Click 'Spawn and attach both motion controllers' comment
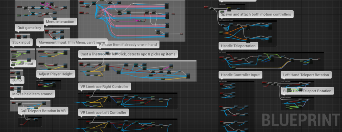 (x=256, y=14)
